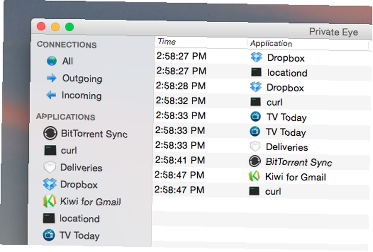373x252 pixels.
Task: Pick Kiwi for Gmail in Applications list
Action: (x=90, y=202)
